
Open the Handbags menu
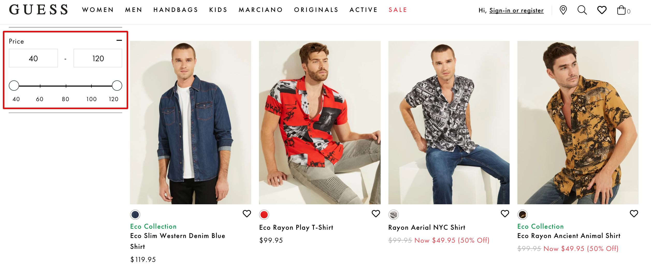(x=176, y=10)
